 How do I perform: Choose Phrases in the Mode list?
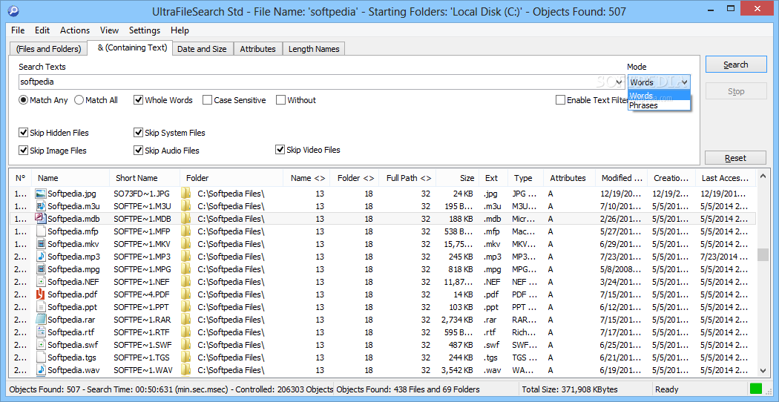[659, 105]
